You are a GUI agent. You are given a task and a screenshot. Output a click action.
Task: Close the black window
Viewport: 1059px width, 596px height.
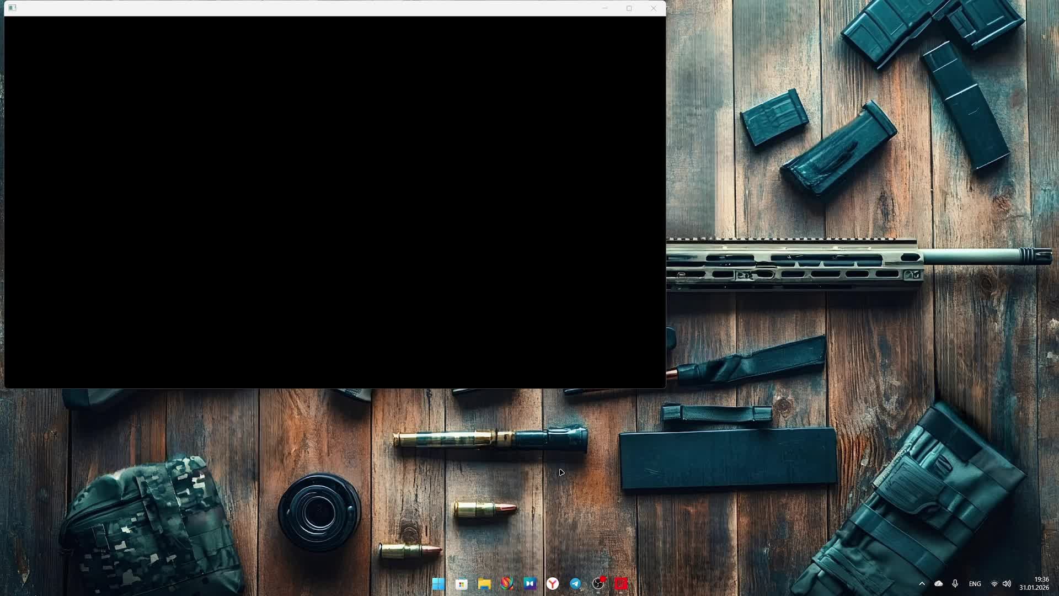coord(654,8)
